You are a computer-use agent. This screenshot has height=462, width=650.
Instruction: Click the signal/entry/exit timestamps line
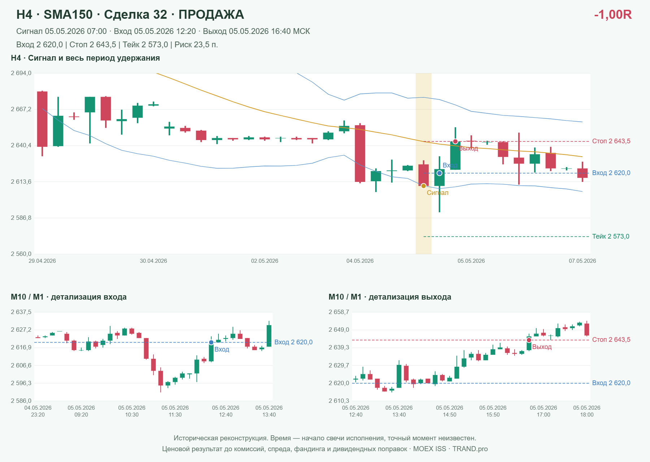[x=163, y=31]
